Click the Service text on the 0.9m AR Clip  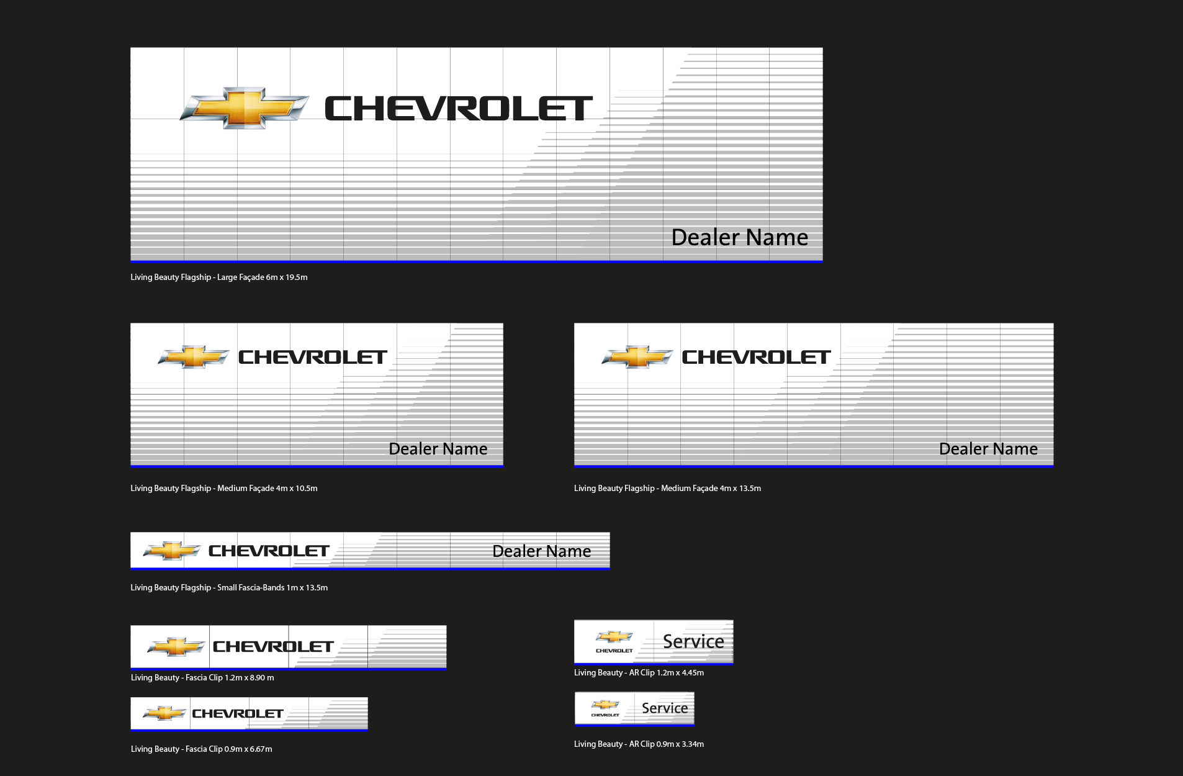[x=664, y=708]
